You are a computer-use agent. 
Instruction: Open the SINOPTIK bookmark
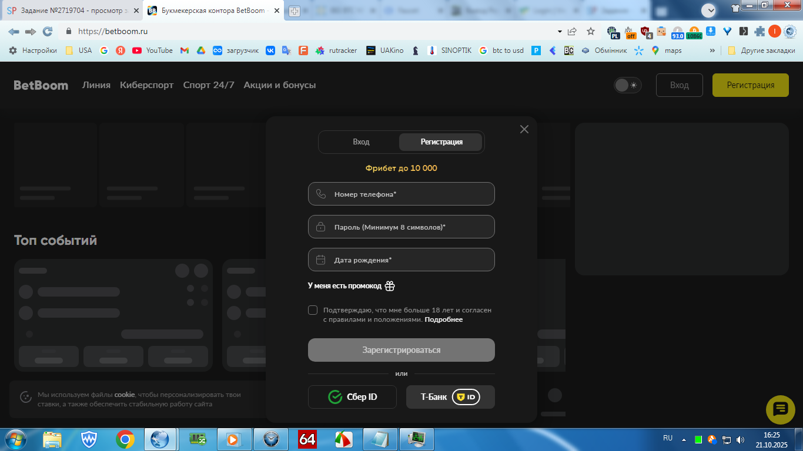pyautogui.click(x=450, y=51)
